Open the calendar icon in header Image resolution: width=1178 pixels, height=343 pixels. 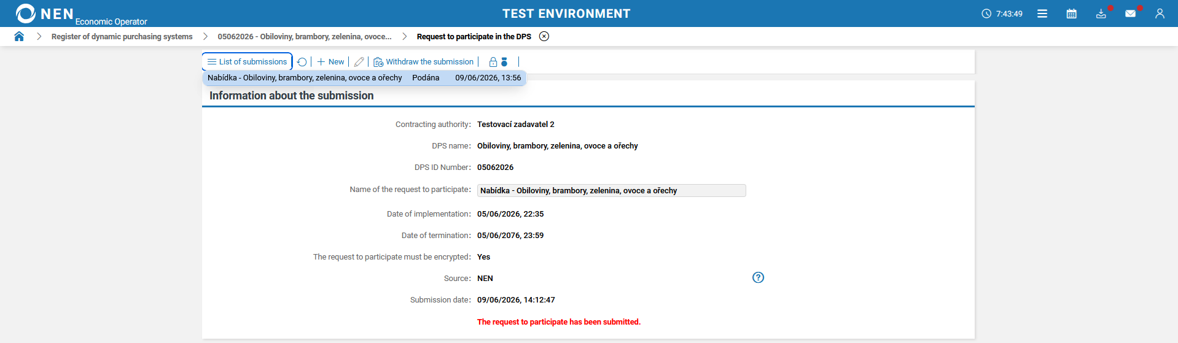pos(1072,13)
